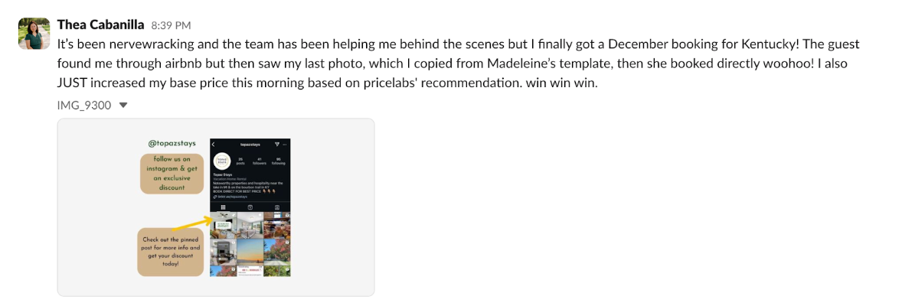Click the Topaz Stays round profile logo

223,161
